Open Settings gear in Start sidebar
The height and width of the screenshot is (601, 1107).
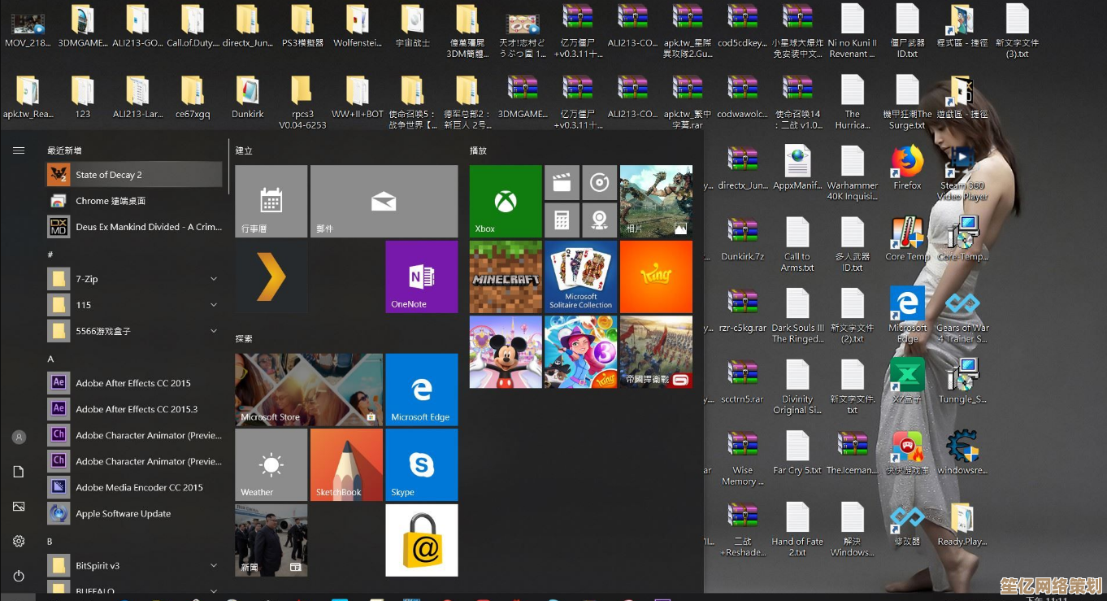click(19, 541)
